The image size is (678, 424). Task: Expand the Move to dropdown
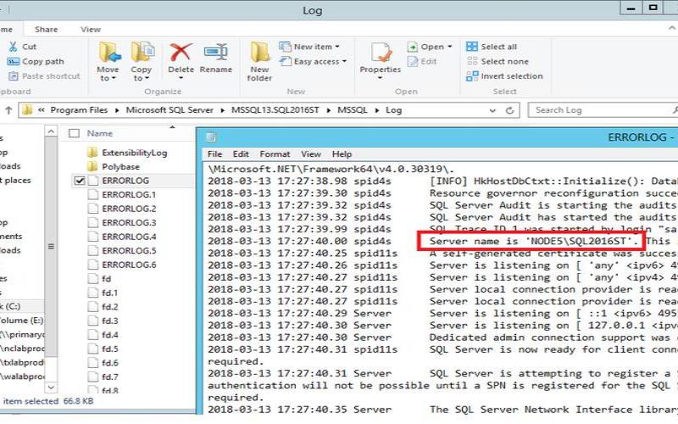pos(108,79)
